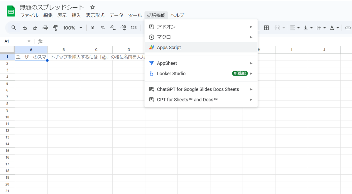Screen dimensions: 352x194
Task: Click the Google Sheets home logo
Action: pyautogui.click(x=11, y=11)
